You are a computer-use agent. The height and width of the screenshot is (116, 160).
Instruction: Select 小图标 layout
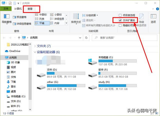point(56,15)
